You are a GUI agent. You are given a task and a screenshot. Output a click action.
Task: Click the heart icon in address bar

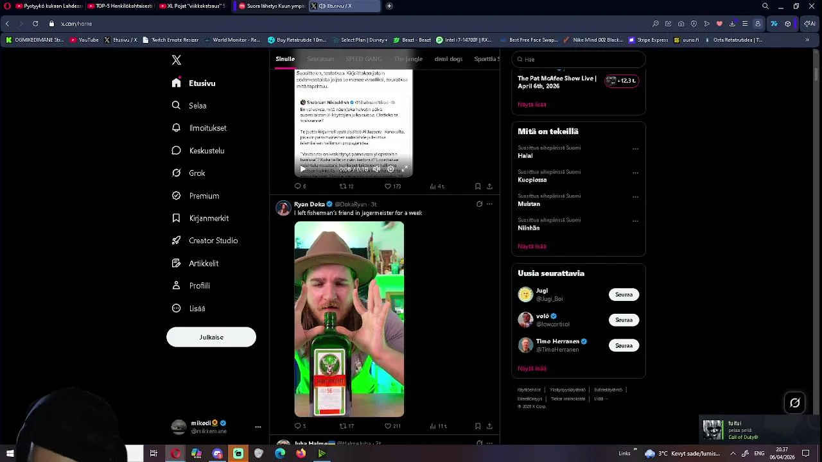click(x=719, y=24)
